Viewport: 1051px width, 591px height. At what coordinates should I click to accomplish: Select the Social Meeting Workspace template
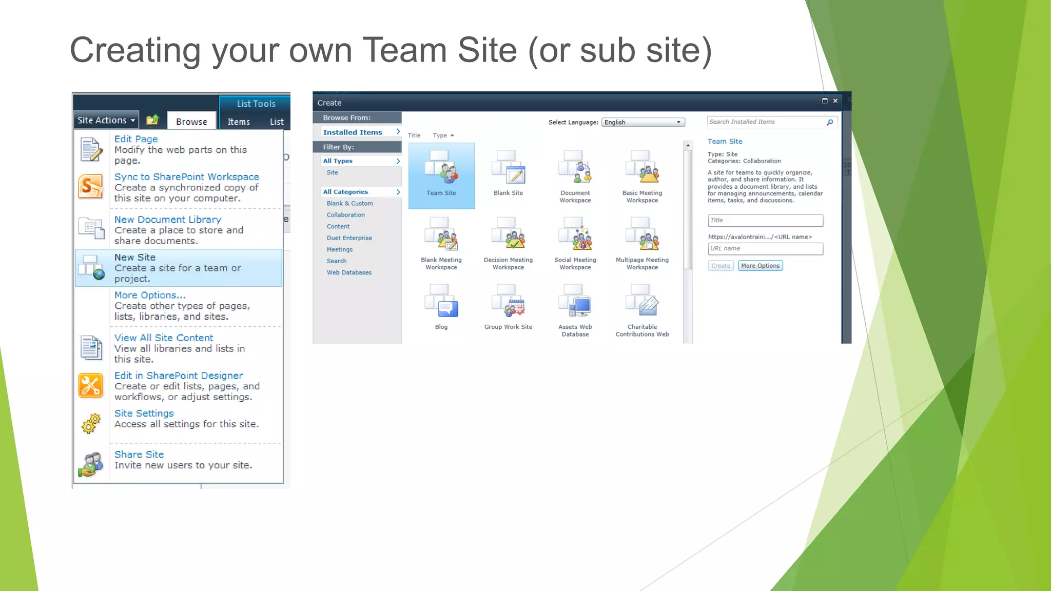[575, 243]
